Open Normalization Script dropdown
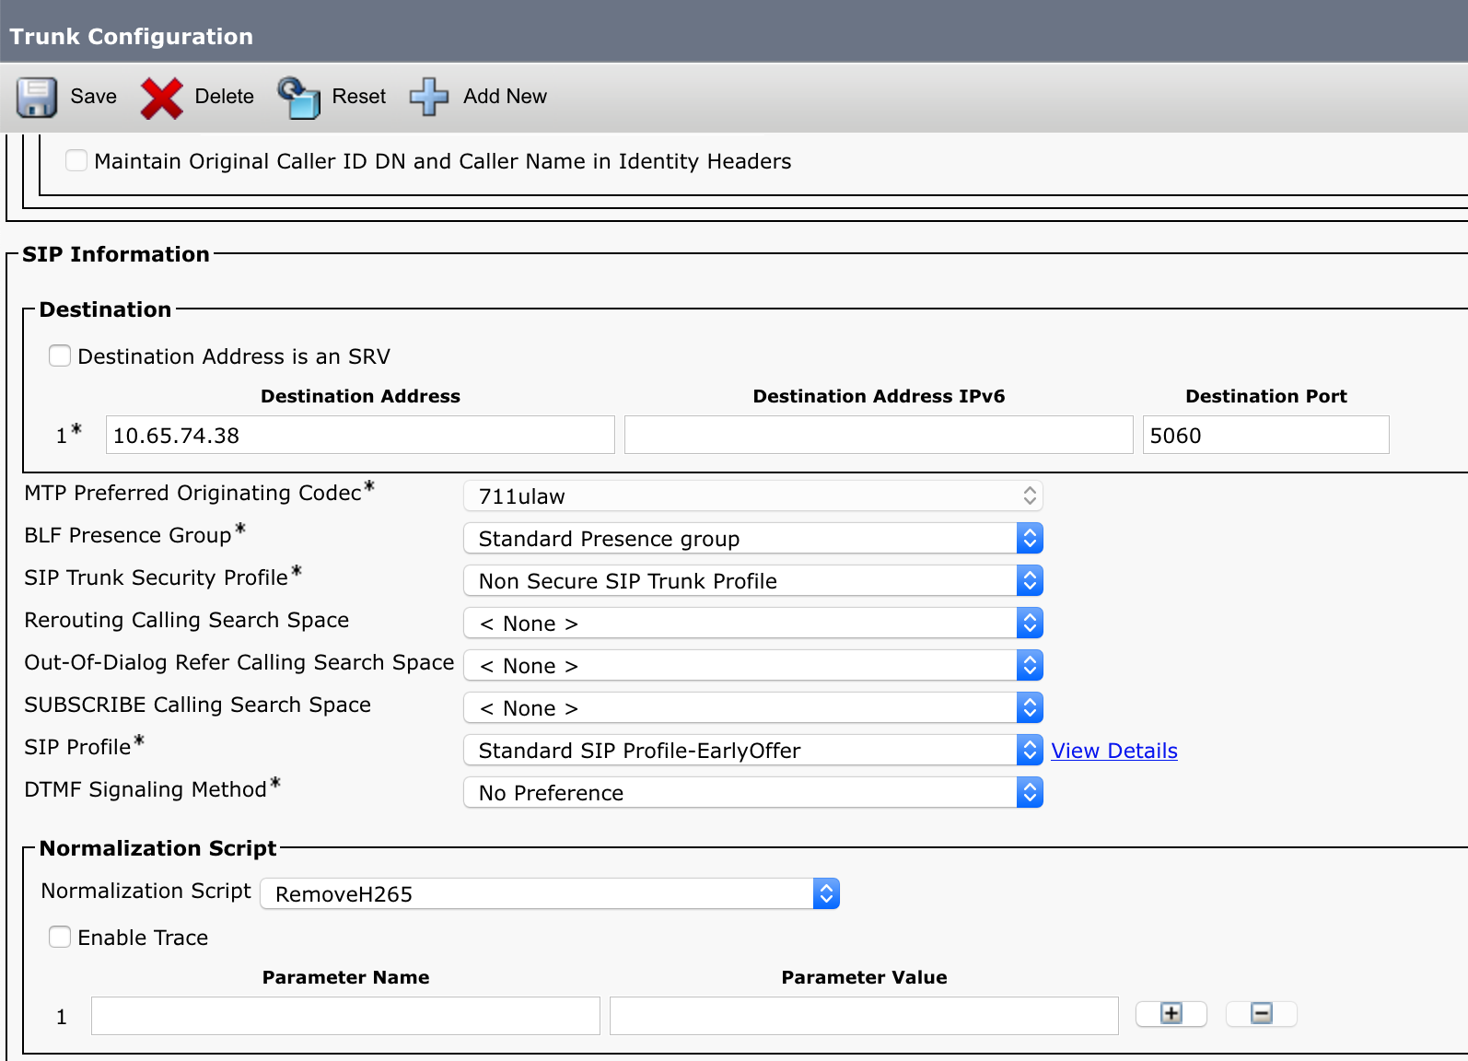The image size is (1468, 1061). (550, 894)
